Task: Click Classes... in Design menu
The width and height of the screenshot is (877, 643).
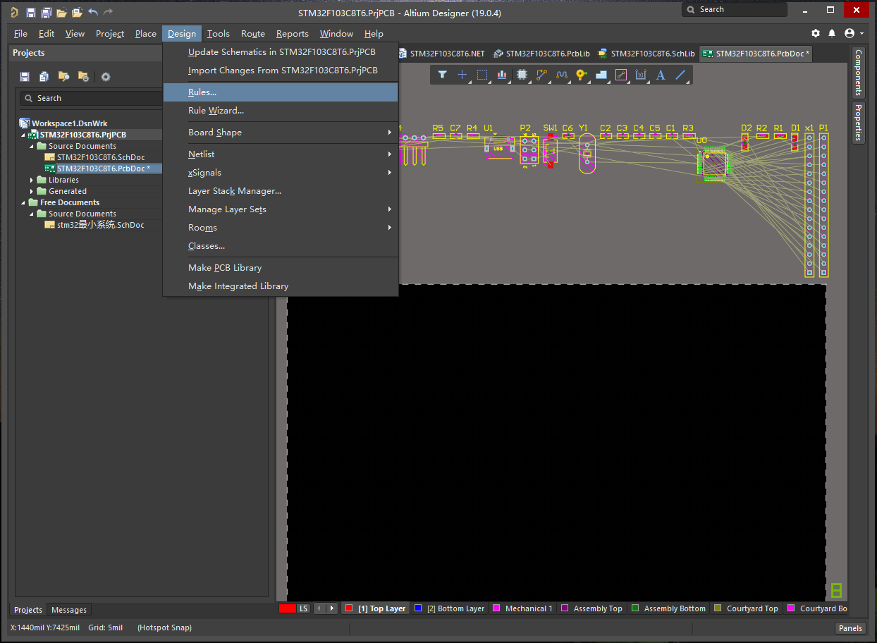Action: [x=281, y=246]
